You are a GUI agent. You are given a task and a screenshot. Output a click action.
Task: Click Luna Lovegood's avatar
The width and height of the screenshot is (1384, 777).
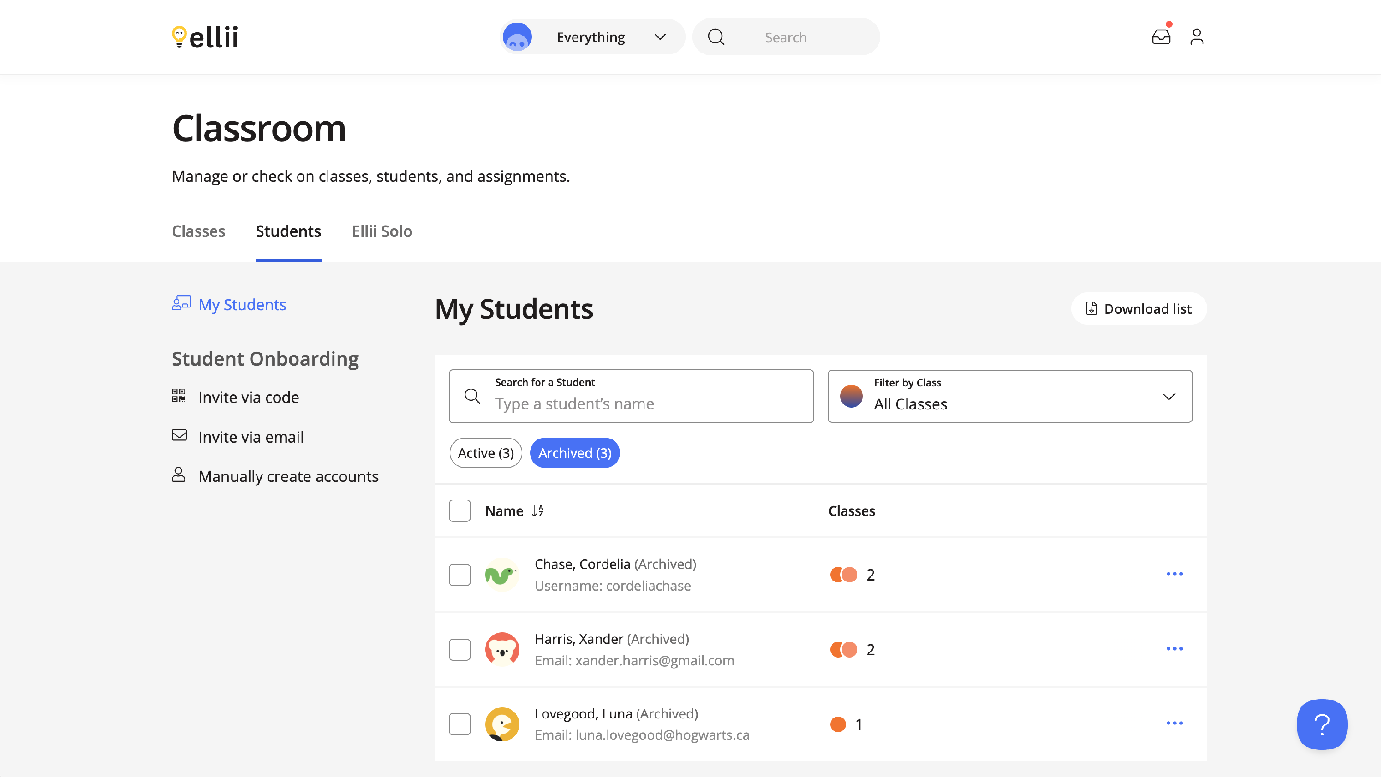503,725
